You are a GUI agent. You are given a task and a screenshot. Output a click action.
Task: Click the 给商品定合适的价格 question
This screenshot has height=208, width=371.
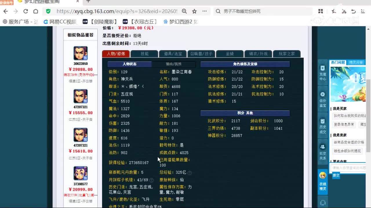[x=349, y=142]
